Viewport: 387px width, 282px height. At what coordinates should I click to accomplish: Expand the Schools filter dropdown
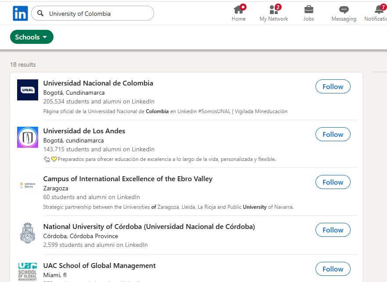(x=32, y=37)
